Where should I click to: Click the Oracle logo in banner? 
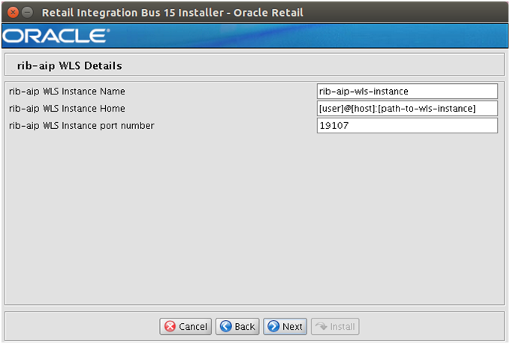point(56,36)
